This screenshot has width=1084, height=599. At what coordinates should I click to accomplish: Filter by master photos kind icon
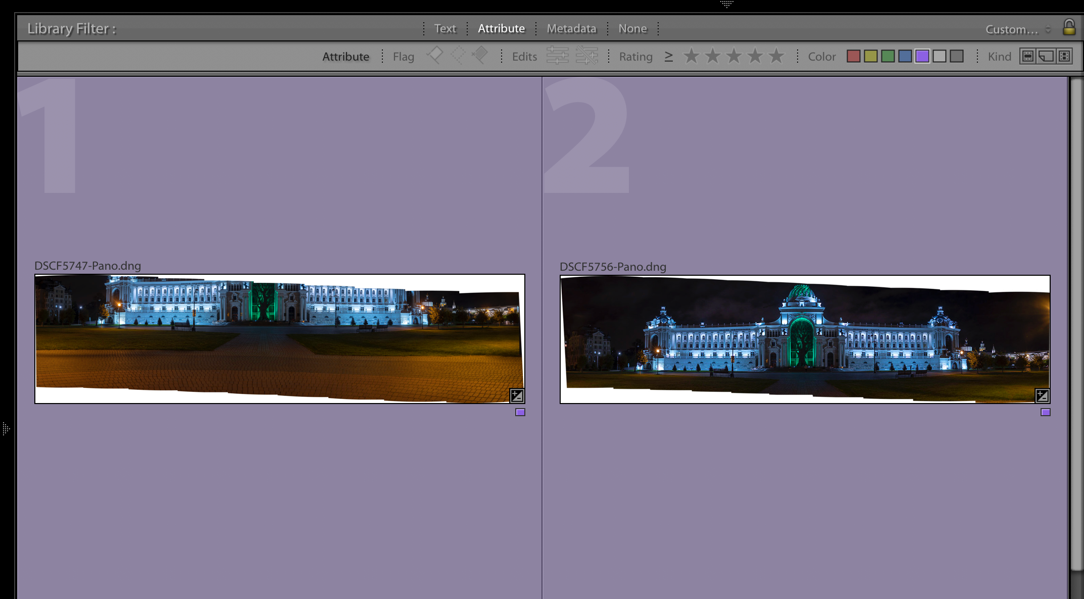point(1027,56)
